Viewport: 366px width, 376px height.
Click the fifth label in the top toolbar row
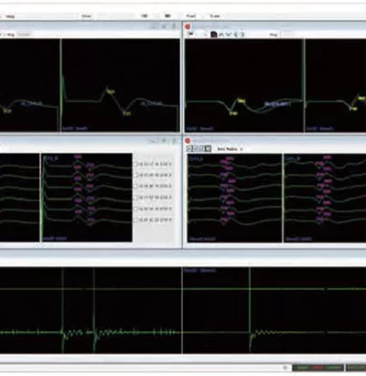(x=191, y=16)
